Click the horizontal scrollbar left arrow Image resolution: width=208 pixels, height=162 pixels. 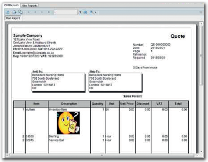[x=7, y=155]
